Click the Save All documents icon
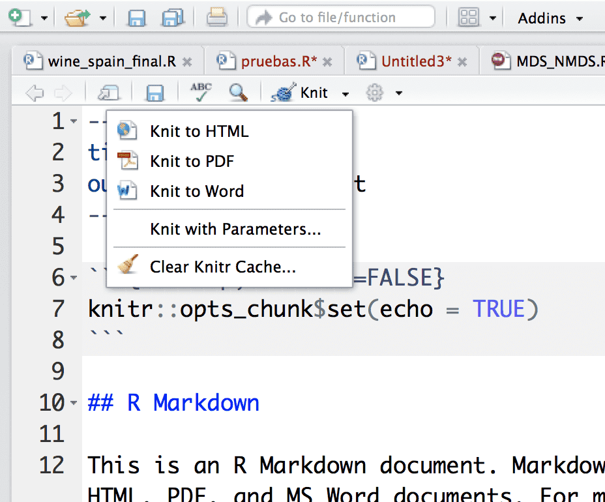The height and width of the screenshot is (502, 605). pos(173,18)
